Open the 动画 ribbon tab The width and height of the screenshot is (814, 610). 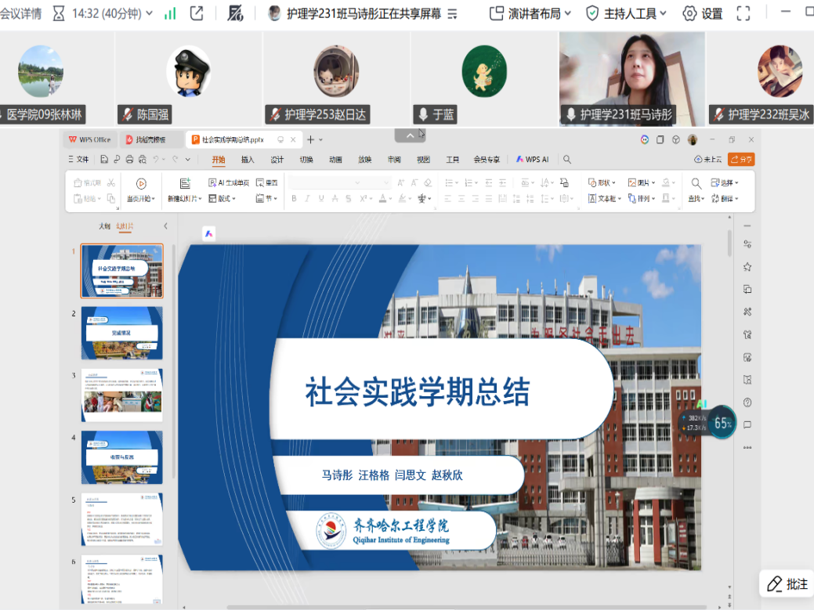[335, 160]
